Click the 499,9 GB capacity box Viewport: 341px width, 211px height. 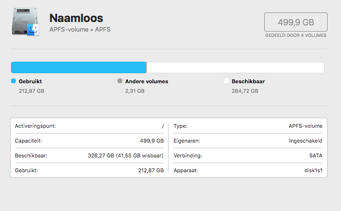[296, 22]
